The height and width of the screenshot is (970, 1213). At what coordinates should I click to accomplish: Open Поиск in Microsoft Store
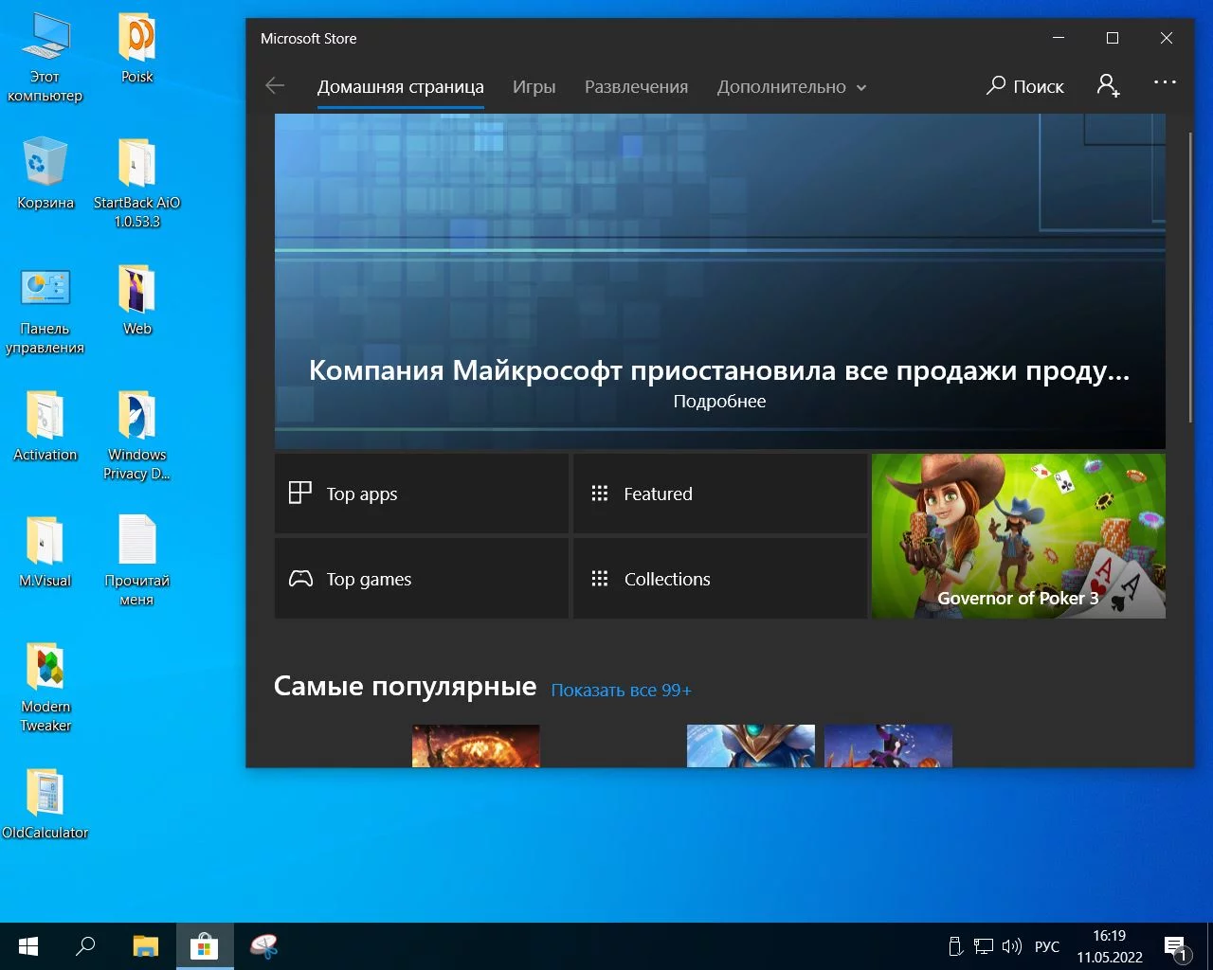1025,86
